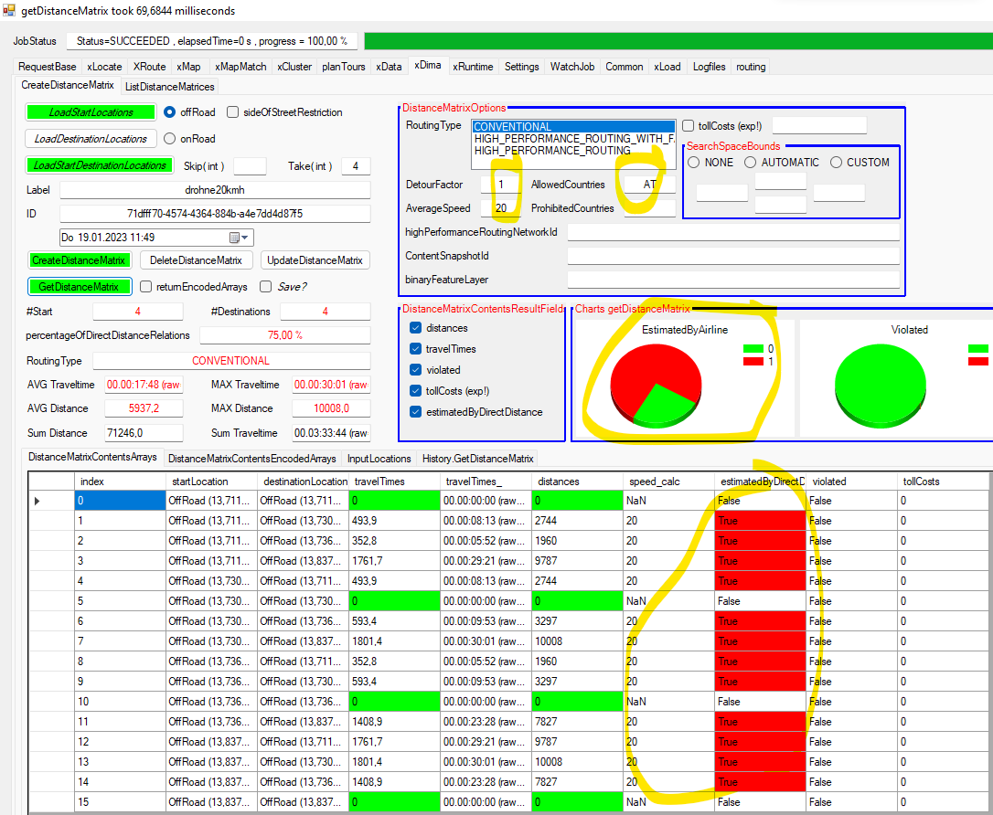Click the DeleteDistanceMatrix button

coord(196,260)
